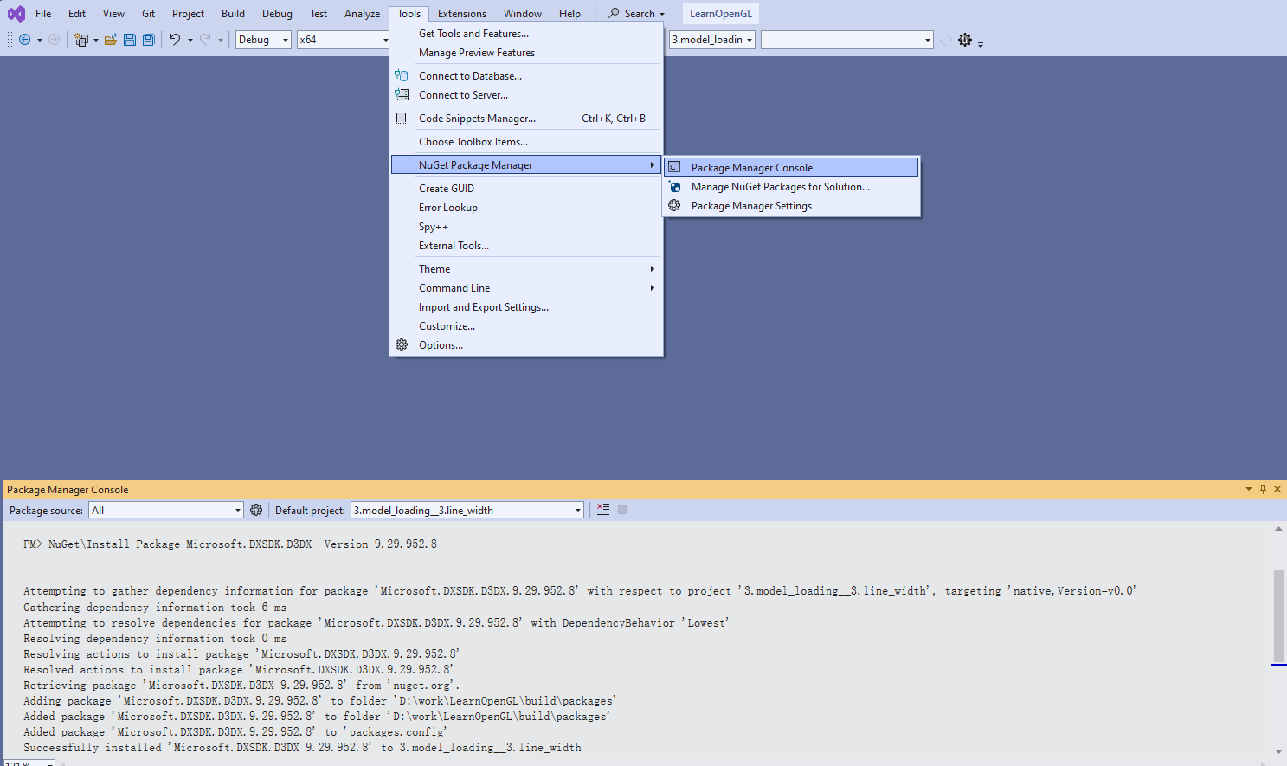
Task: Click the Search box in title bar
Action: coord(637,13)
